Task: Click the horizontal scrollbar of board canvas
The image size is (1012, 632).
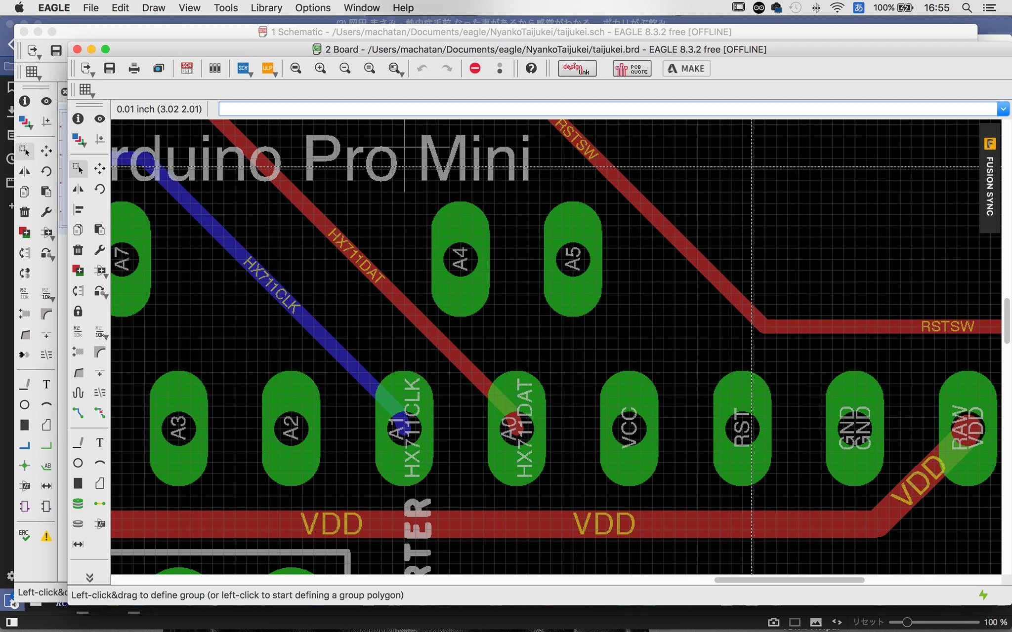Action: [x=789, y=580]
